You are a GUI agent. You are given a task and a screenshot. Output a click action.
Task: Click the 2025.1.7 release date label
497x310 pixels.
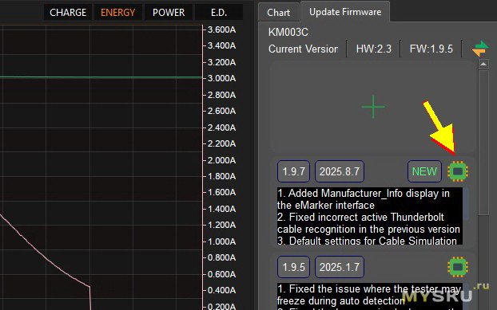pos(339,267)
